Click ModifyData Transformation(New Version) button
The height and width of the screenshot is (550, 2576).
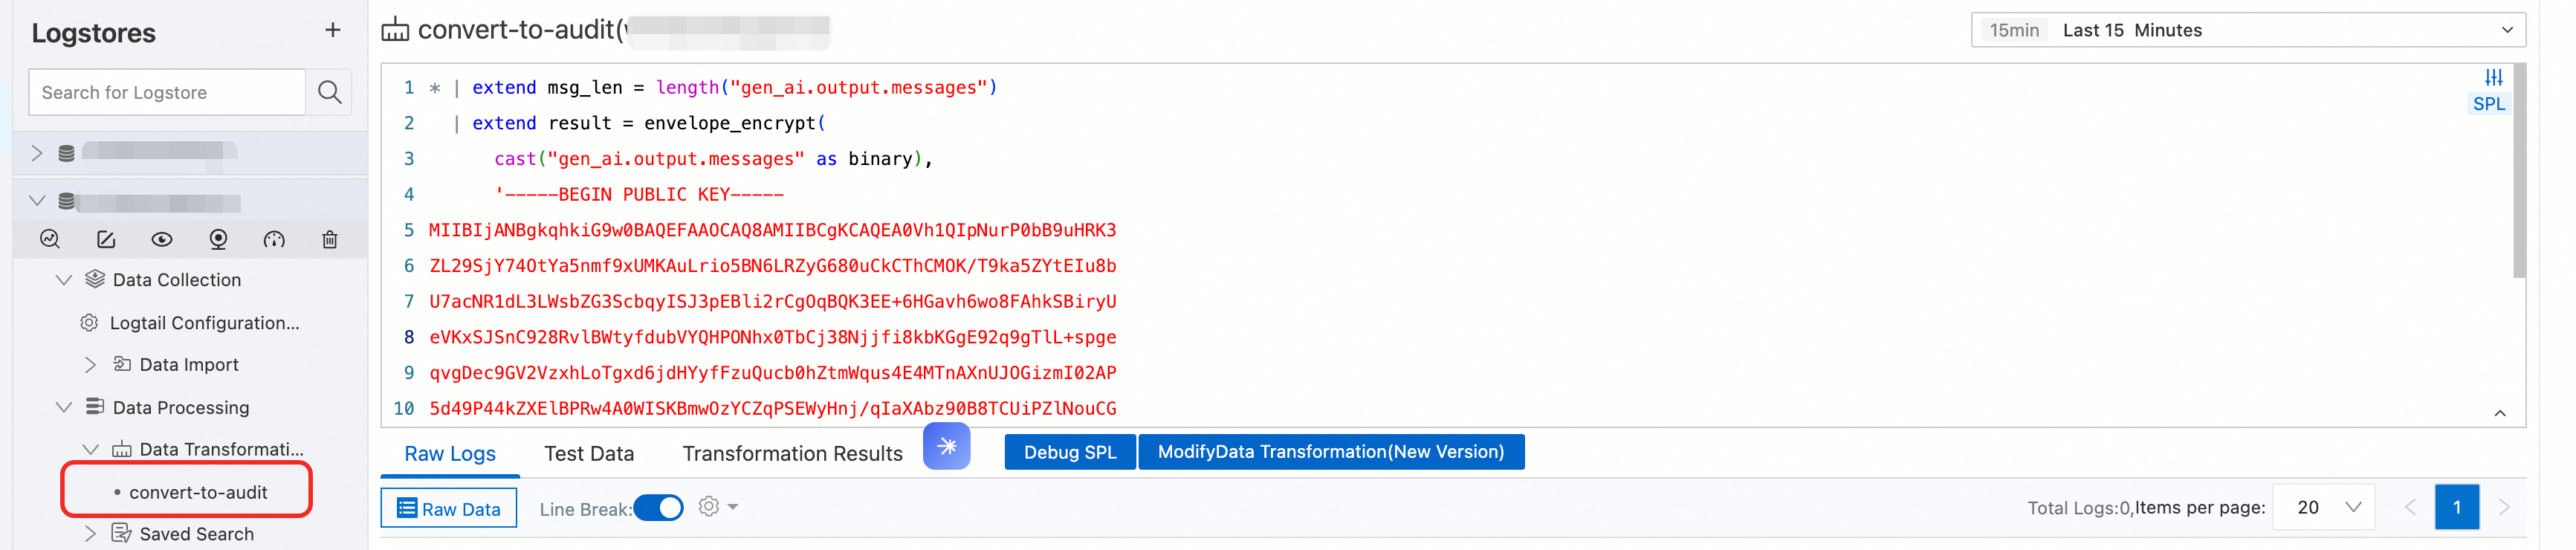[1330, 452]
